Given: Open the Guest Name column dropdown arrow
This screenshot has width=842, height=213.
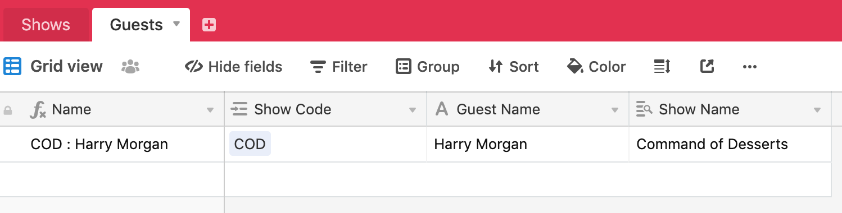Looking at the screenshot, I should (615, 110).
